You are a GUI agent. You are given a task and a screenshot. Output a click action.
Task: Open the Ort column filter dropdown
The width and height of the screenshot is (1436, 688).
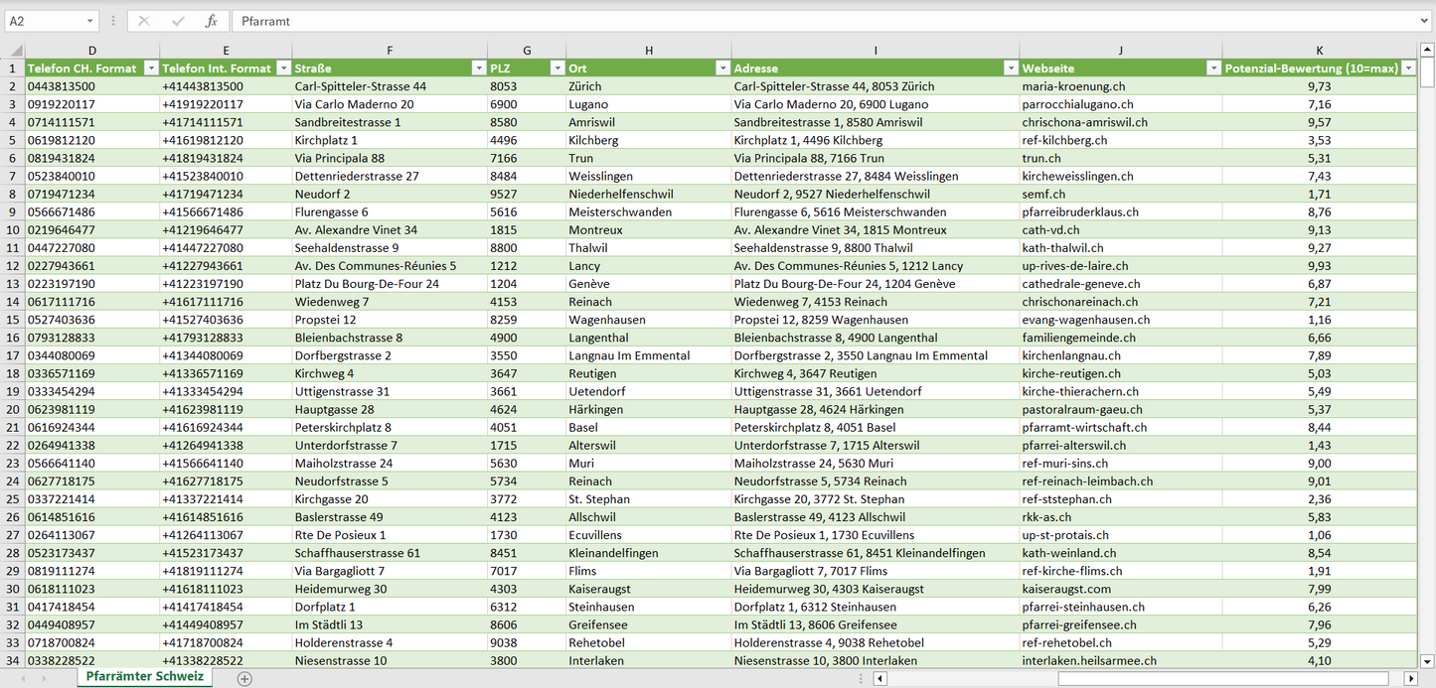[720, 69]
